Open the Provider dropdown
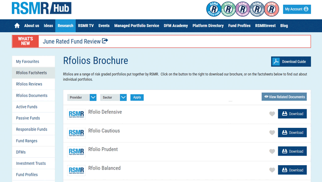 [82, 97]
